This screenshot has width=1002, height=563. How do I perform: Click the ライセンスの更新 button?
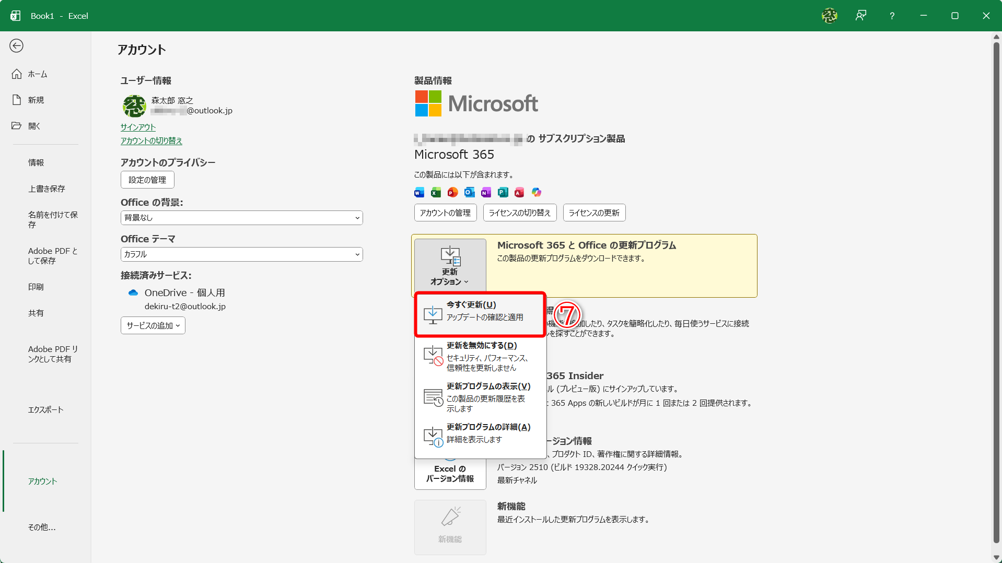pyautogui.click(x=593, y=213)
